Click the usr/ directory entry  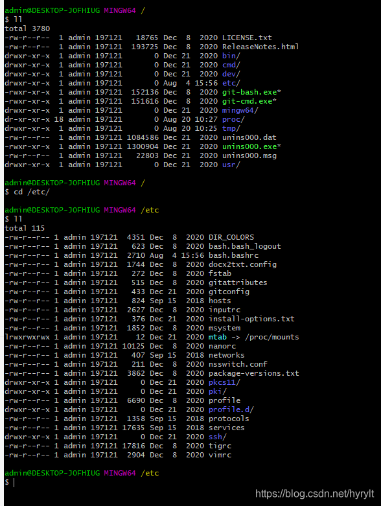[x=231, y=165]
